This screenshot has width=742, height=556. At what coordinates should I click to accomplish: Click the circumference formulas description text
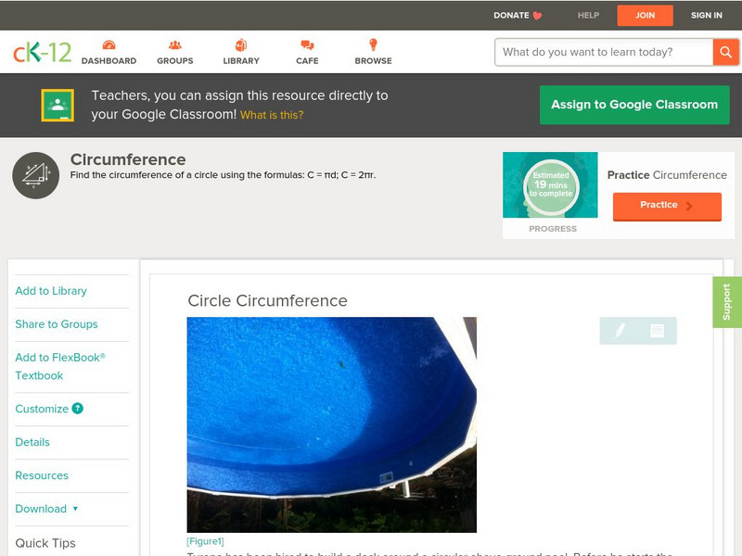223,175
